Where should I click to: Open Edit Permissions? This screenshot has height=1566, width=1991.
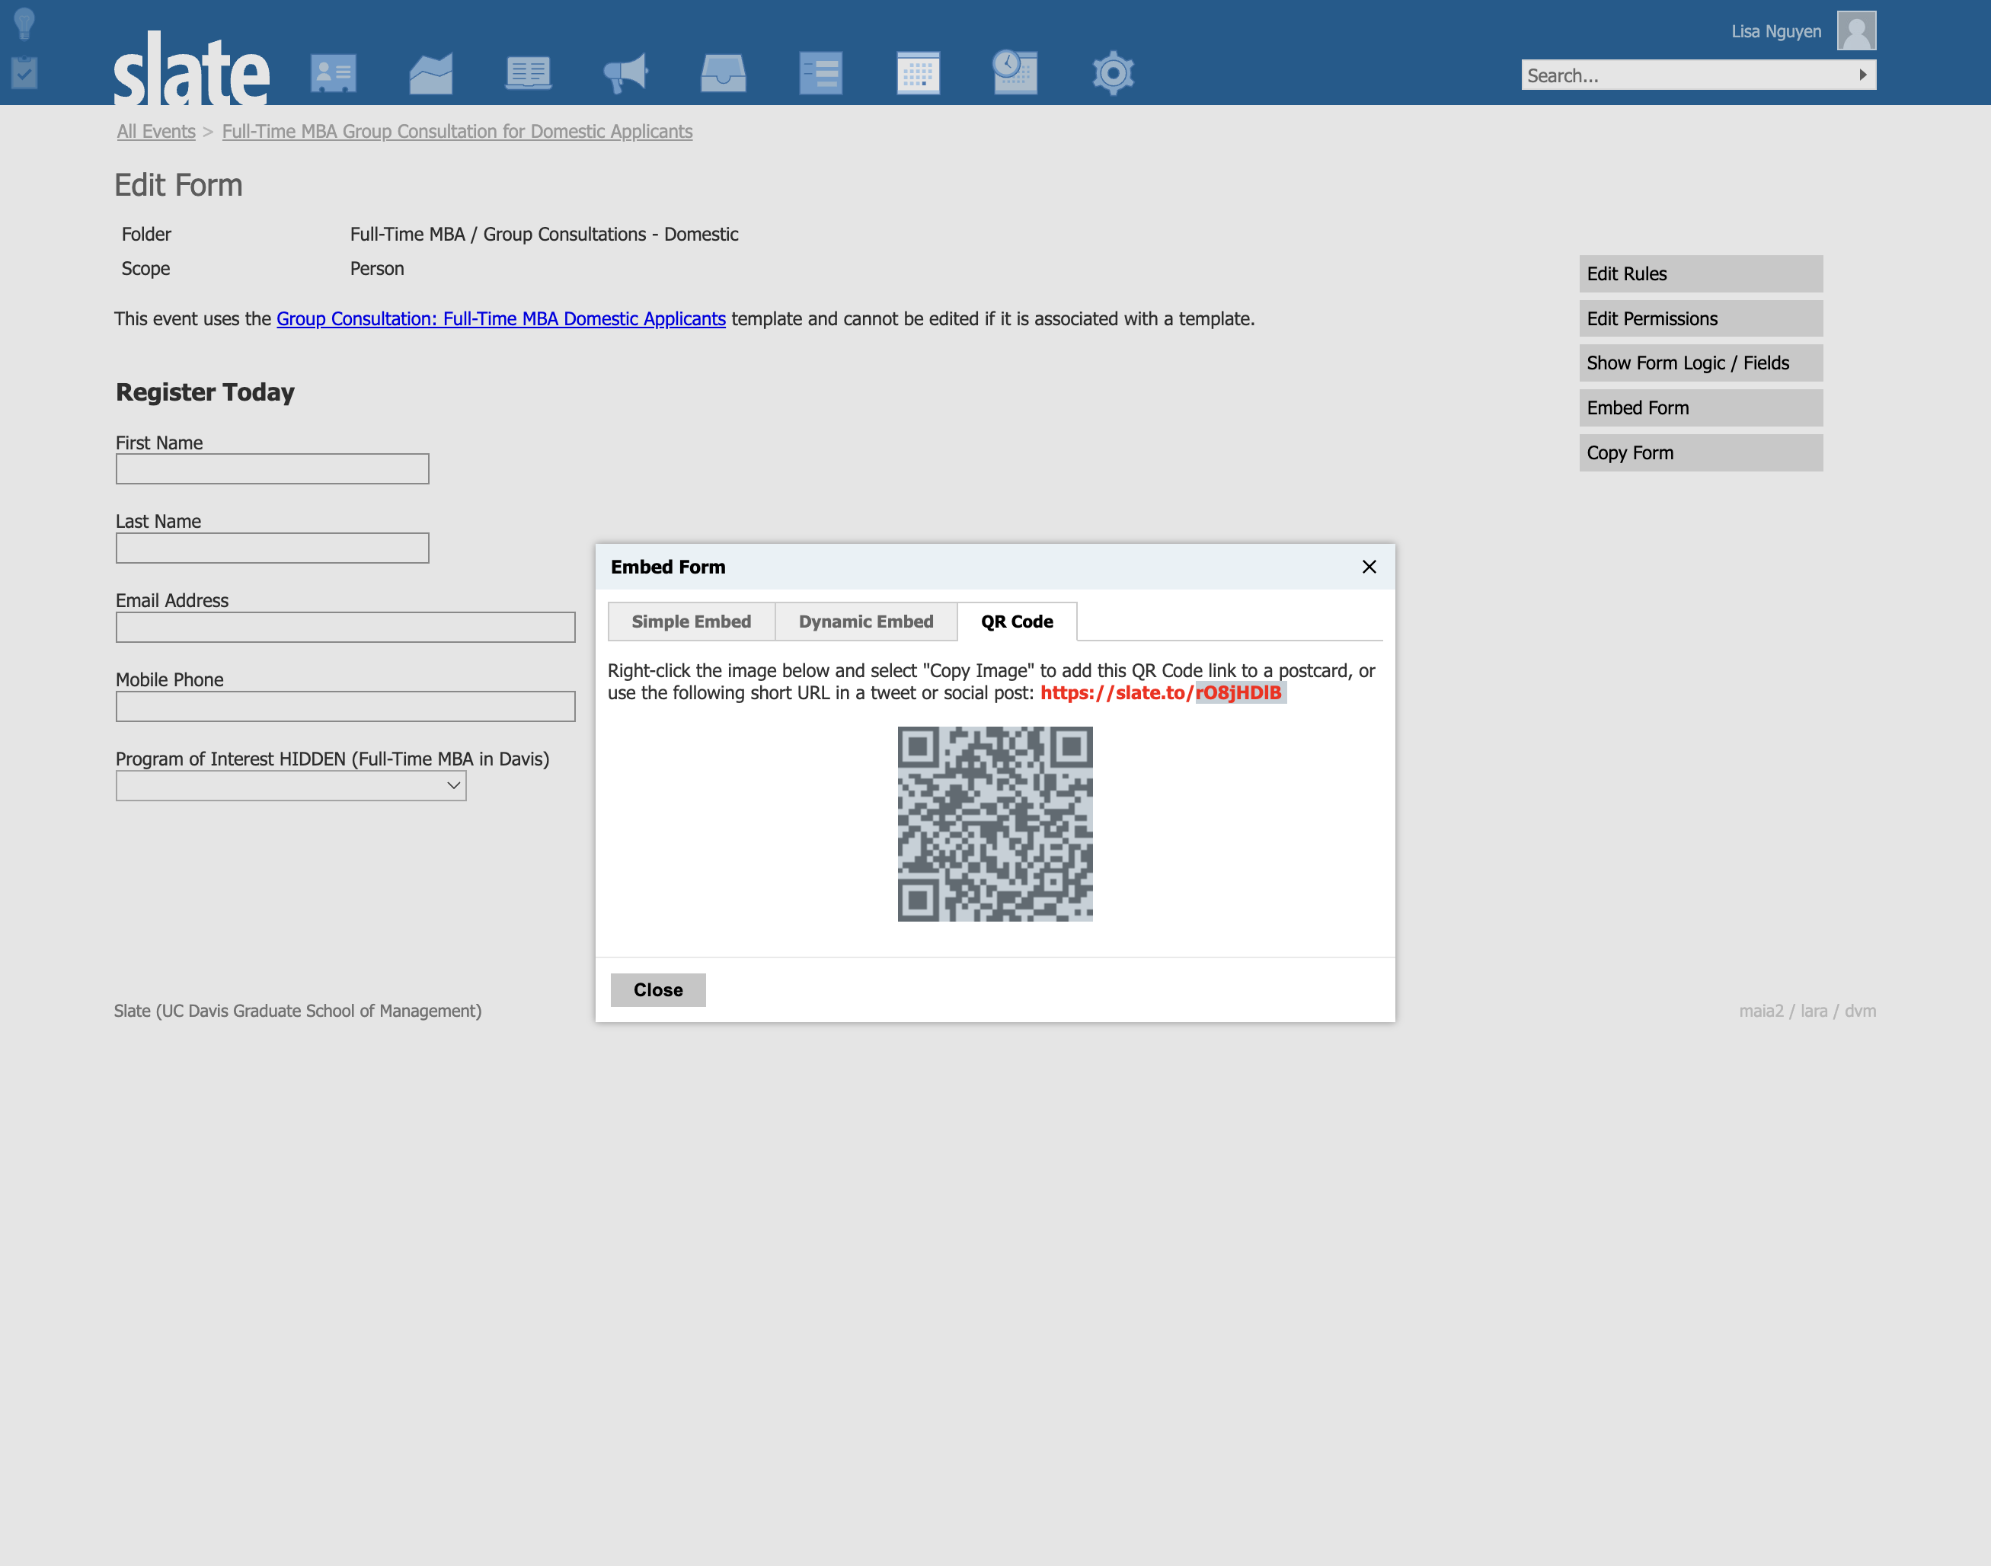point(1702,319)
